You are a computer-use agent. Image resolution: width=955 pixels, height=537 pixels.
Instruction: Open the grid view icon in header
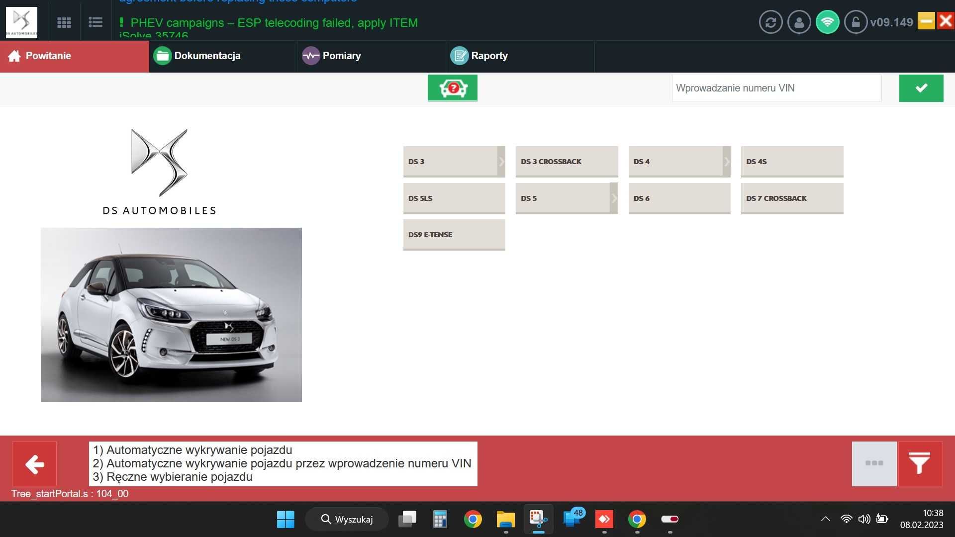point(64,22)
